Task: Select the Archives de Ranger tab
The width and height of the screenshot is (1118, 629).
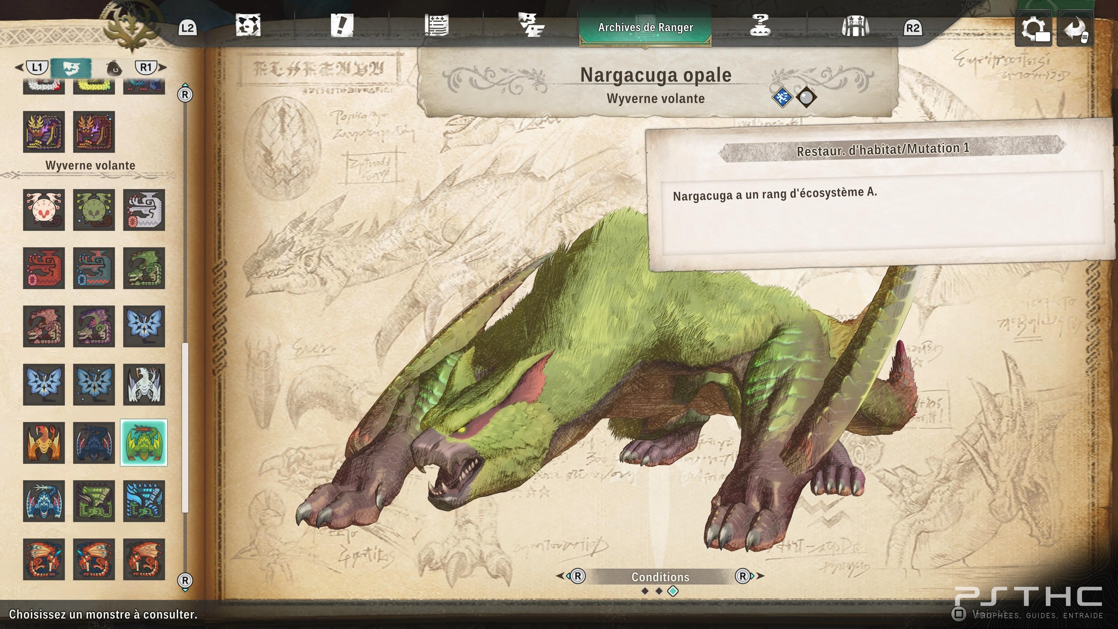Action: pyautogui.click(x=645, y=27)
